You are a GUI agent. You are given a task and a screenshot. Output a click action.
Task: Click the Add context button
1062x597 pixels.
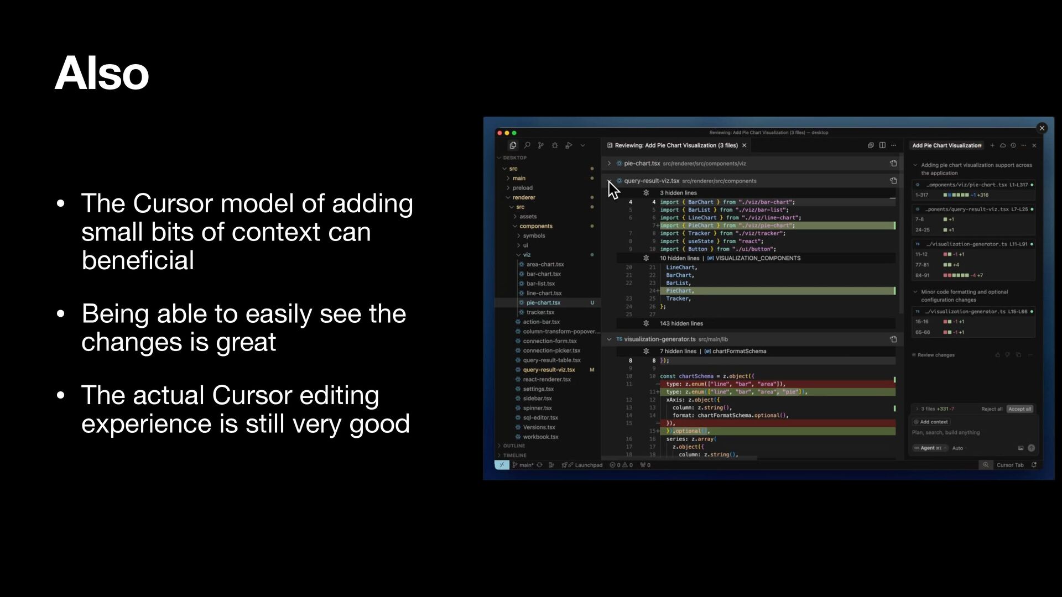tap(930, 422)
